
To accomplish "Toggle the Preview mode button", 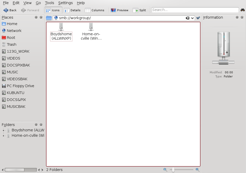I will tap(119, 10).
